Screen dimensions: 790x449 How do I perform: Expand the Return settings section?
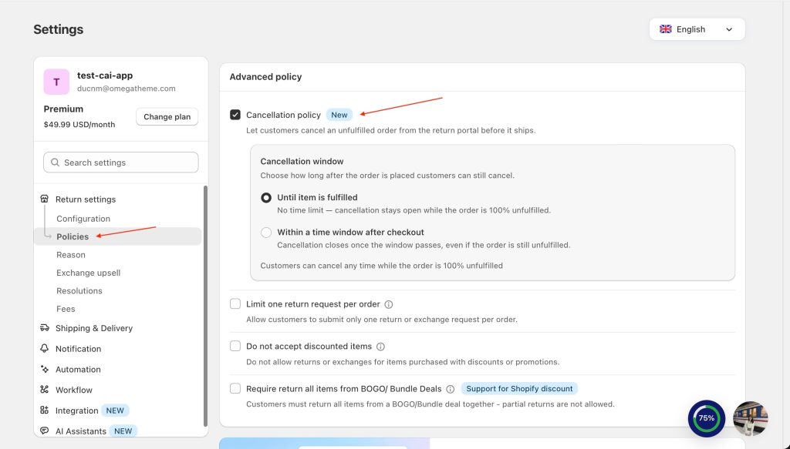point(86,199)
